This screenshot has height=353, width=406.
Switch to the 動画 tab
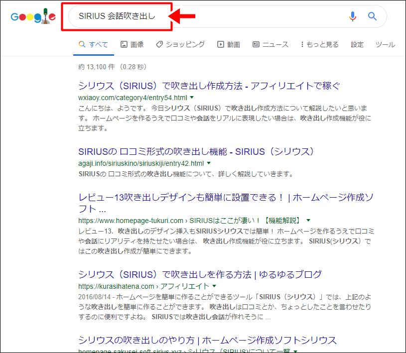click(x=229, y=44)
